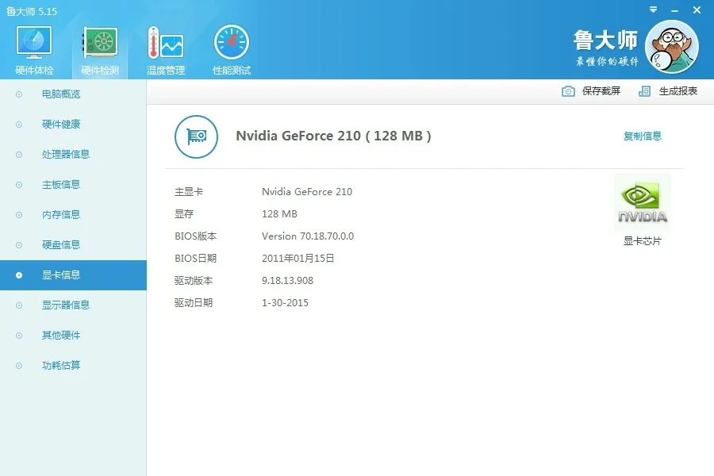This screenshot has width=714, height=476.
Task: Click the 显卡芯片 label under NVIDIA logo
Action: (642, 241)
